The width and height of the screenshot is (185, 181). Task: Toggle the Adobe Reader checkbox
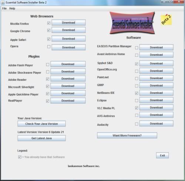pyautogui.click(x=48, y=79)
